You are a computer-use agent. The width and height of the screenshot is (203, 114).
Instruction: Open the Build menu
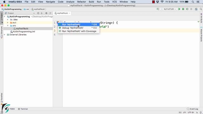(91, 2)
